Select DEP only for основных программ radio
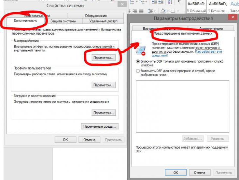Viewport: 239px width, 180px height. pyautogui.click(x=138, y=62)
